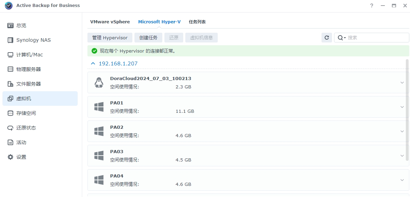Image resolution: width=410 pixels, height=197 pixels.
Task: Click the refresh icon beside search
Action: [x=326, y=38]
